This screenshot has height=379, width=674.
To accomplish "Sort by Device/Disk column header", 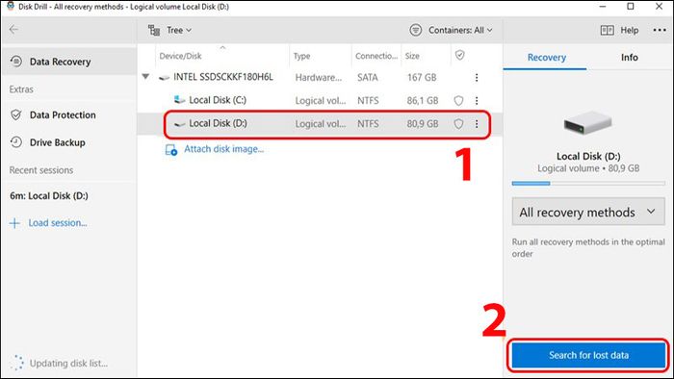I will click(x=180, y=56).
